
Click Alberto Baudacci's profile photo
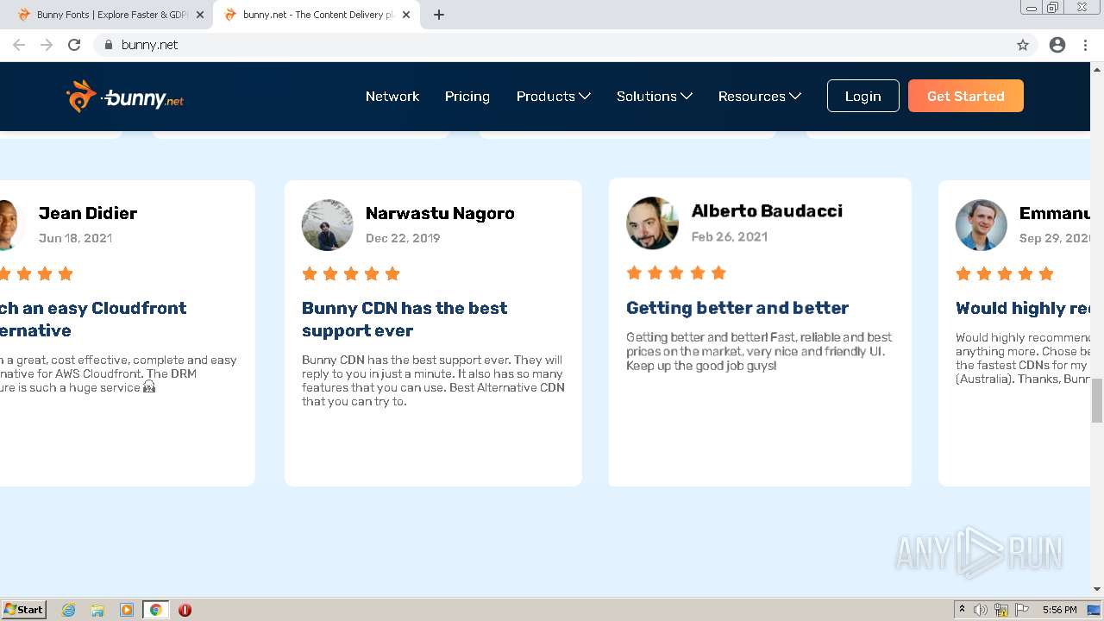pos(652,223)
